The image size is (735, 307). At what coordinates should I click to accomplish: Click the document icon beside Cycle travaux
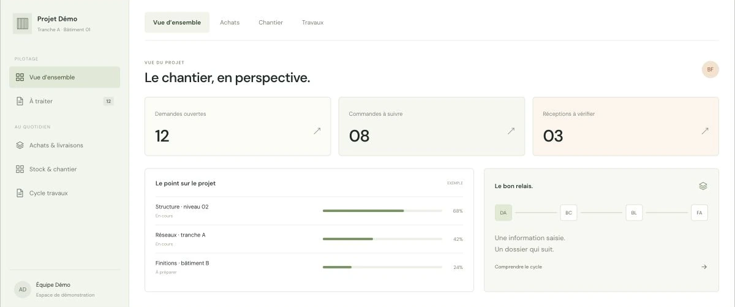pos(20,193)
